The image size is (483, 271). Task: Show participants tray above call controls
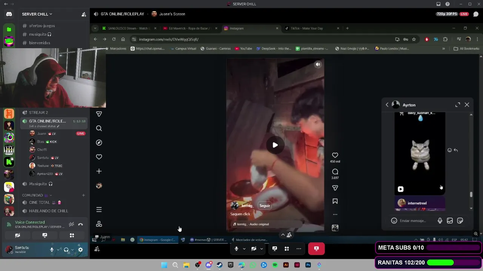tap(286, 235)
